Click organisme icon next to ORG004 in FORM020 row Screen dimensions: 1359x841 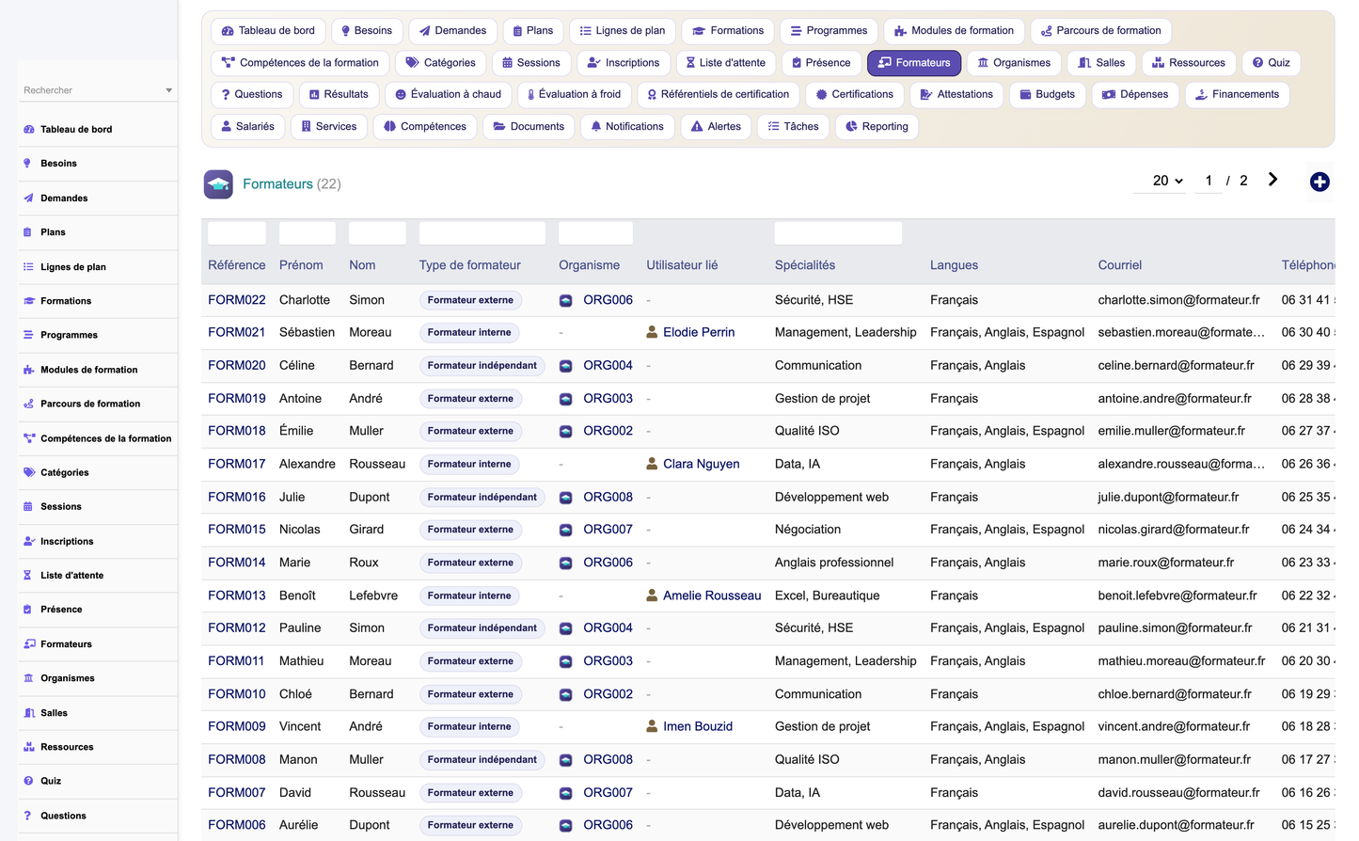pos(566,366)
